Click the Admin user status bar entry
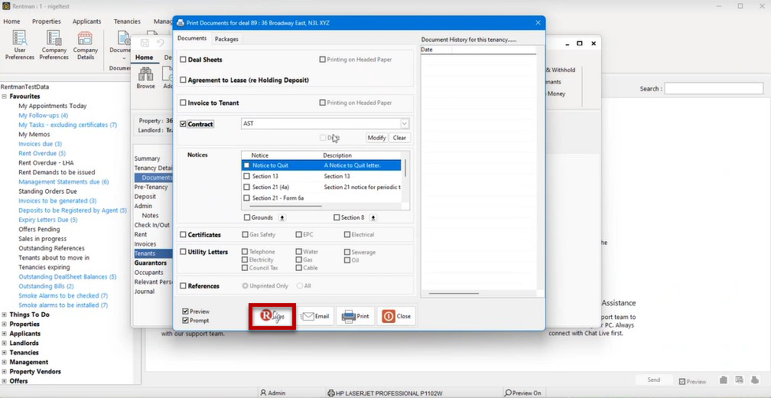Viewport: 771px width, 398px height. tap(273, 393)
